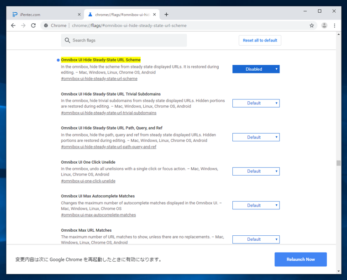Minimize the Chrome window
This screenshot has height=280, width=347.
[x=305, y=11]
